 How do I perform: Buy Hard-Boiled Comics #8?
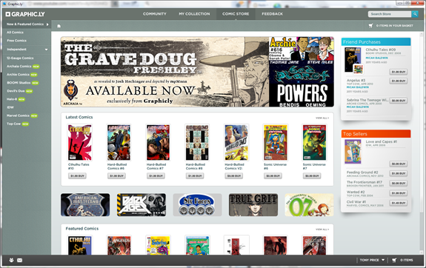(195, 176)
